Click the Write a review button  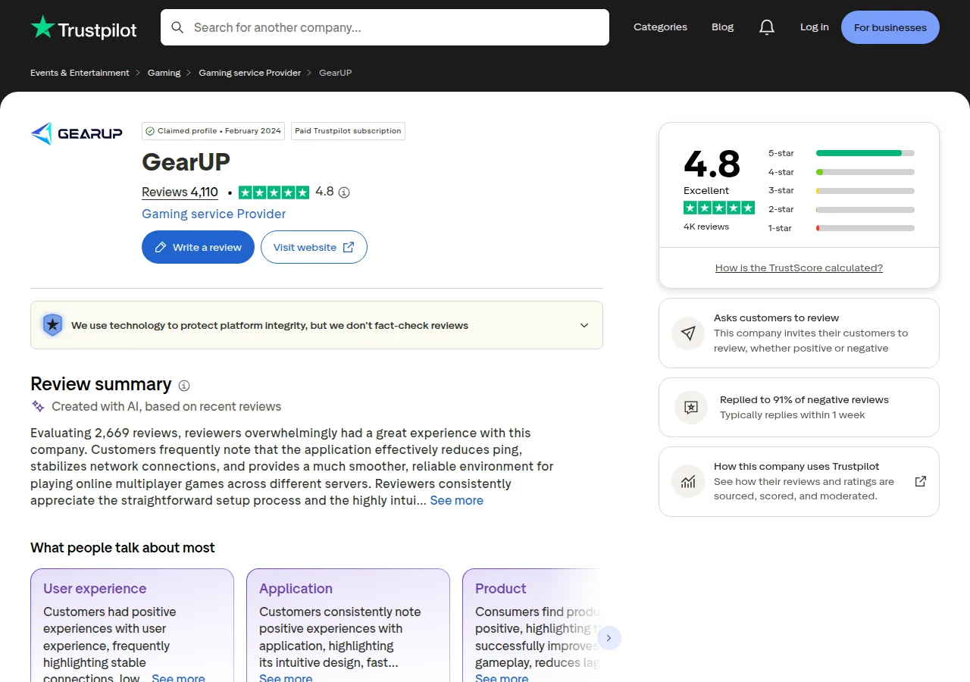198,247
